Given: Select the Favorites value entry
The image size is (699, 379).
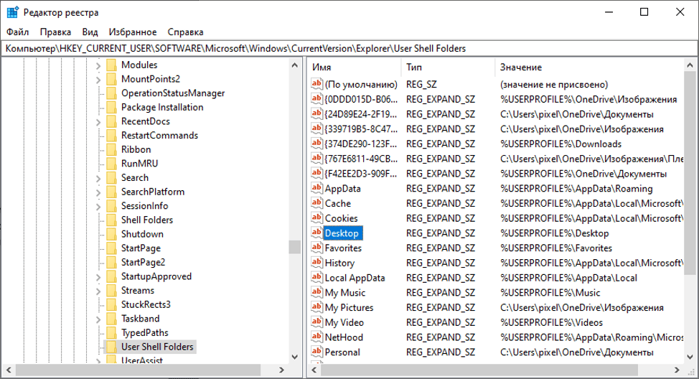Looking at the screenshot, I should tap(343, 248).
